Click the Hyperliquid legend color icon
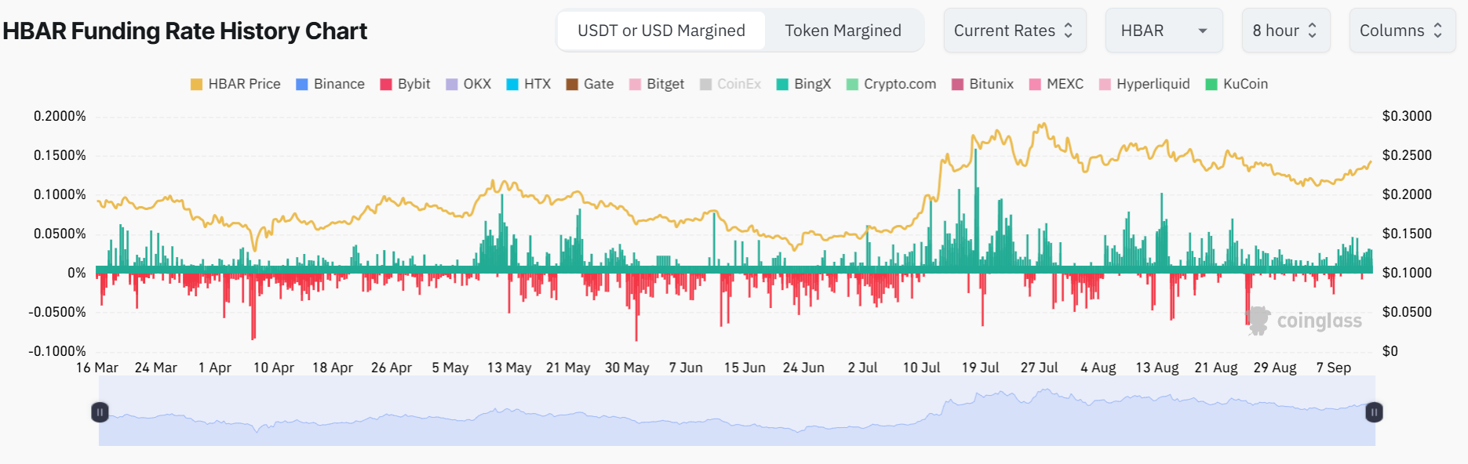 click(x=1105, y=85)
